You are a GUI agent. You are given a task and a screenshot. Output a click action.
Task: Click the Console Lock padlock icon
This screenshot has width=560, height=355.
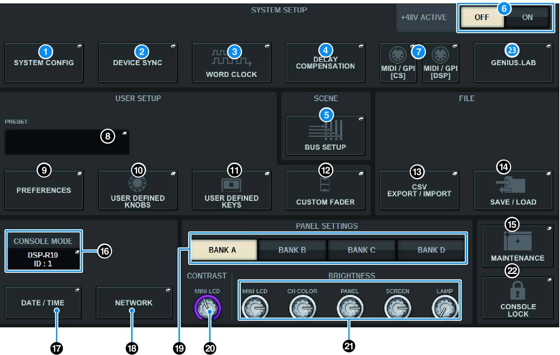tap(518, 291)
